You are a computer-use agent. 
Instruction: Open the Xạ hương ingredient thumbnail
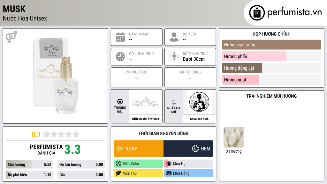[x=233, y=137]
